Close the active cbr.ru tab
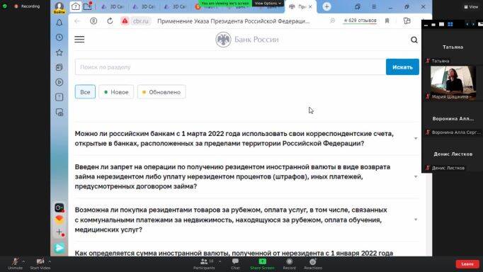 tap(310, 6)
